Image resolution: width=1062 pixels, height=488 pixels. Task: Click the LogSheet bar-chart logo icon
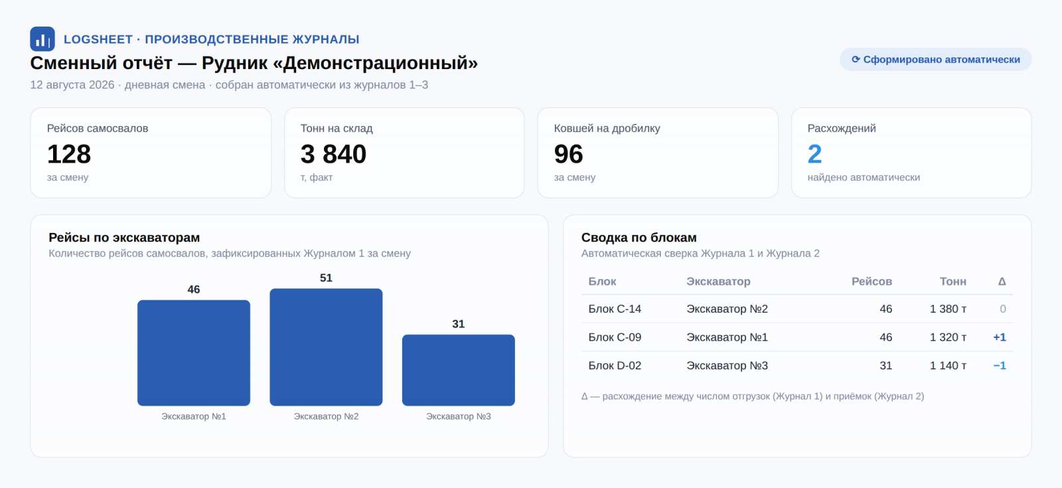[x=42, y=39]
